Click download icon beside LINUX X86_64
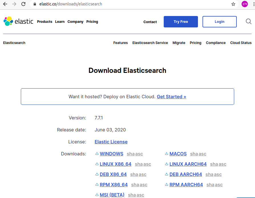This screenshot has height=198, width=255. [x=97, y=164]
